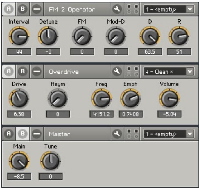199x188 pixels.
Task: Click the Tune value field showing 0
Action: [x=51, y=176]
